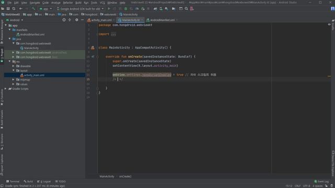Select activity_main.xml in the project tree

(34, 75)
